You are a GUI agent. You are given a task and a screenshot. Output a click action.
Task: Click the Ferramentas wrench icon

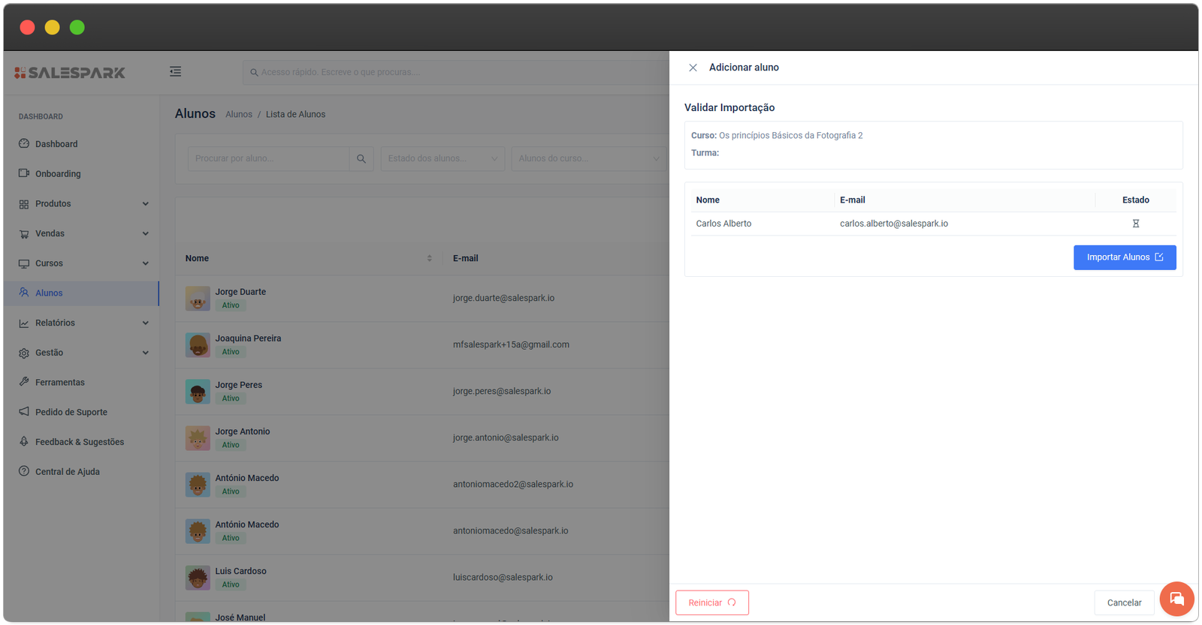(x=24, y=382)
